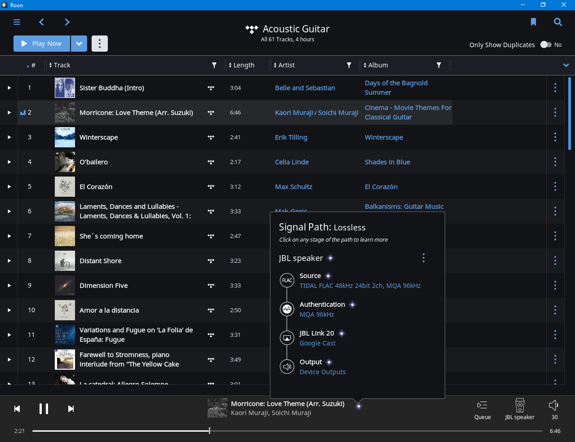The height and width of the screenshot is (442, 575).
Task: Sort by the Album column header
Action: click(x=376, y=65)
